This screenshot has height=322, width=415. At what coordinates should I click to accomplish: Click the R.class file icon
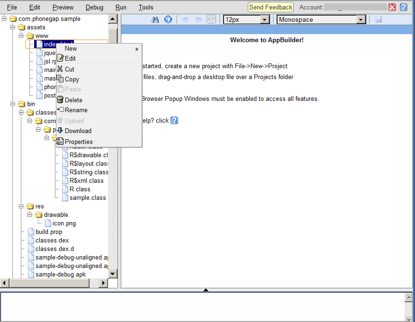point(65,189)
